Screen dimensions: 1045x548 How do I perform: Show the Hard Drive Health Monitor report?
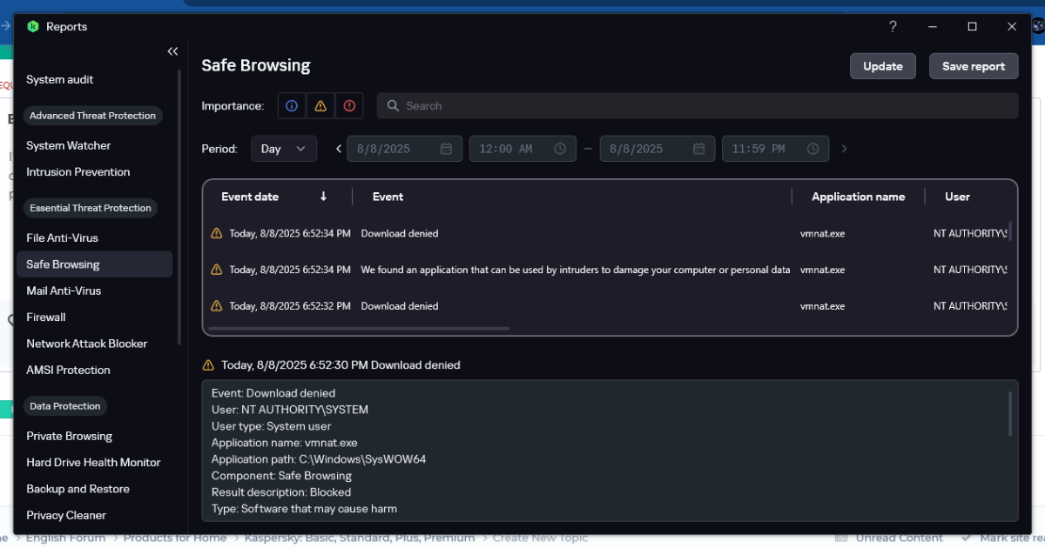tap(94, 463)
